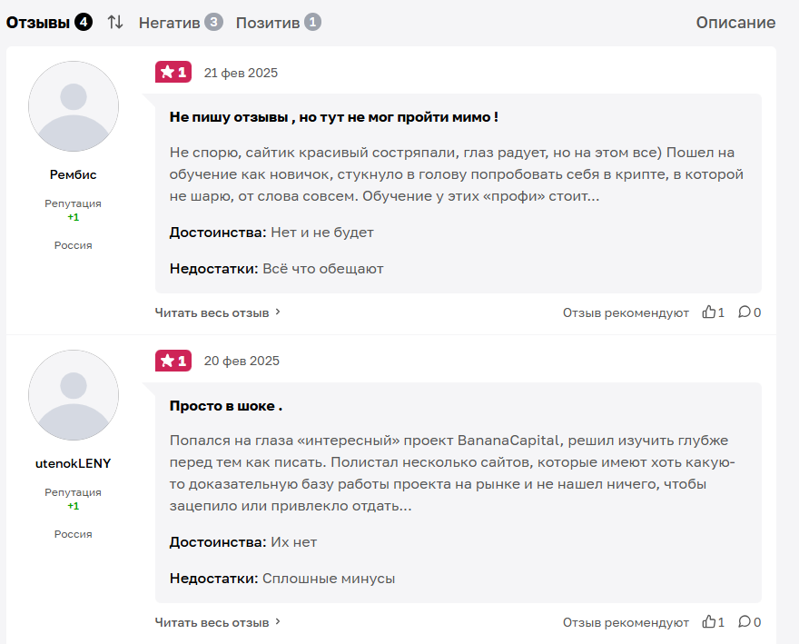The height and width of the screenshot is (644, 799).
Task: Switch to the Позитив tab
Action: pos(278,23)
